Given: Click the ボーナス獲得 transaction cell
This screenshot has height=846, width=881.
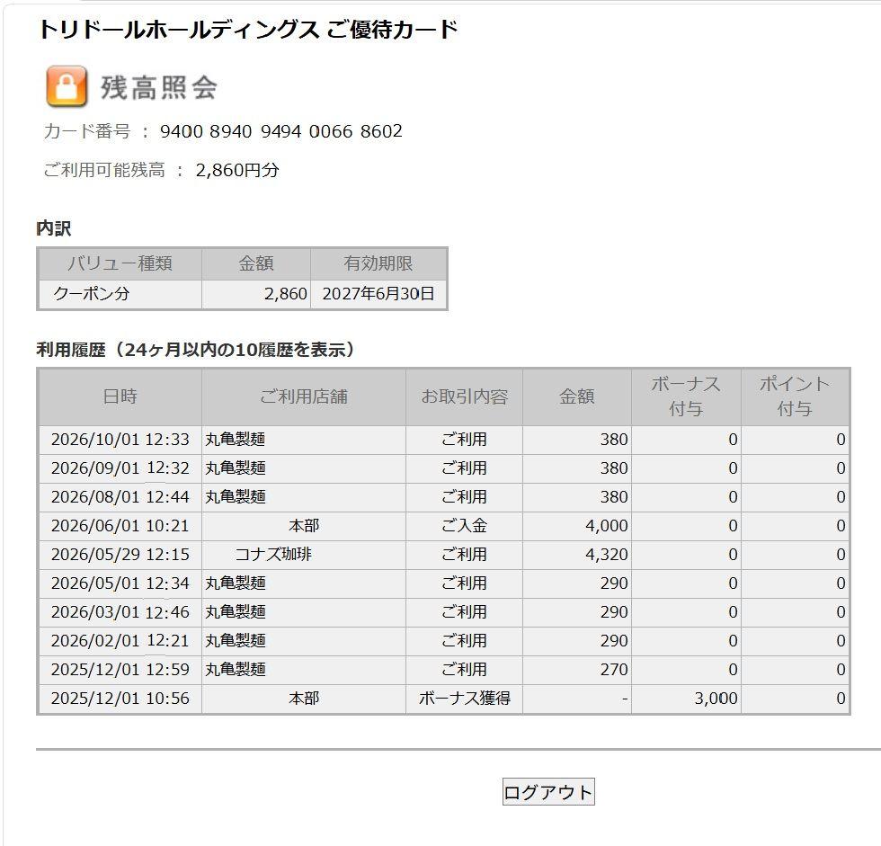Looking at the screenshot, I should click(x=464, y=699).
